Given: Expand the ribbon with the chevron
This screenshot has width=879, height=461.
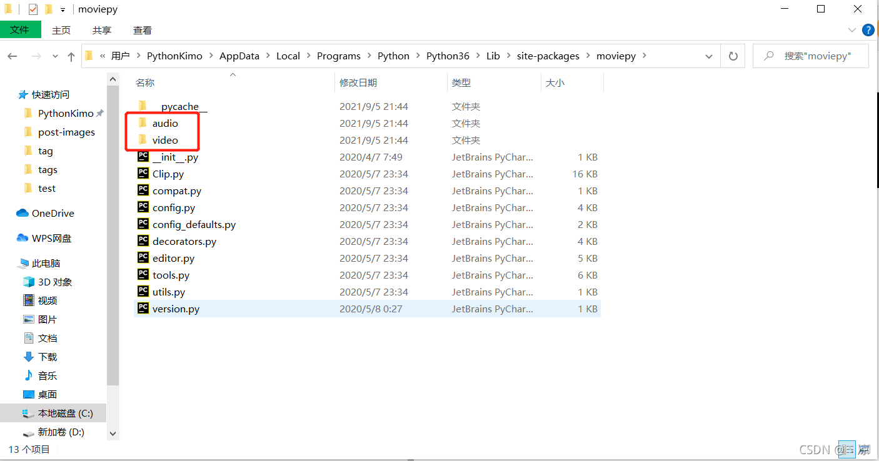Looking at the screenshot, I should (x=851, y=30).
